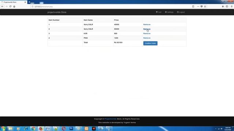Click the developed by Yugesh Verma text
The image size is (234, 131).
click(117, 123)
